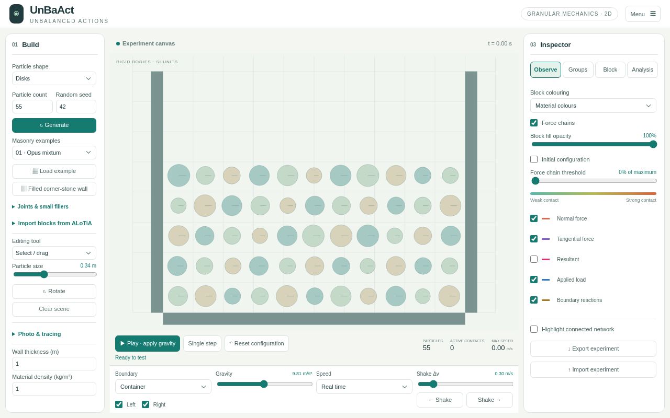The image size is (670, 418).
Task: Open the Block tab
Action: point(610,69)
